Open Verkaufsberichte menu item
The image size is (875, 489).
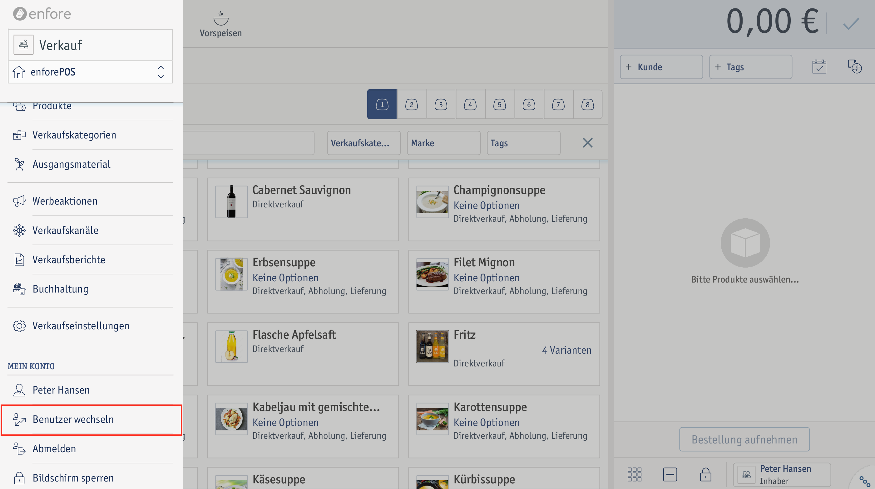[90, 260]
